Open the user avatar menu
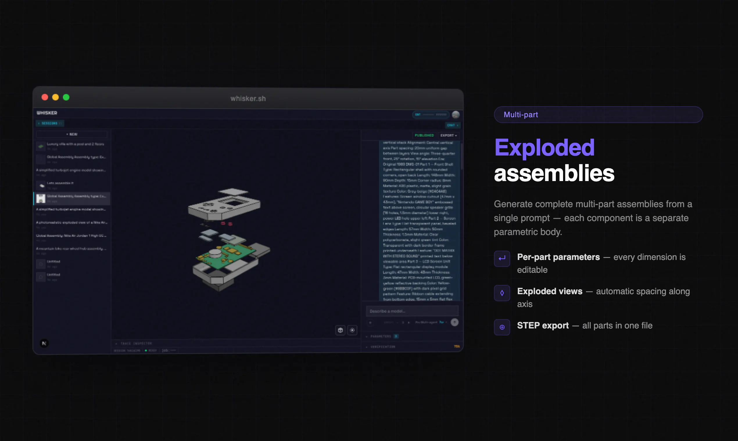The width and height of the screenshot is (738, 441). [456, 115]
